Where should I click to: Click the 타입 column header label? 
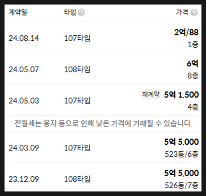click(x=70, y=12)
